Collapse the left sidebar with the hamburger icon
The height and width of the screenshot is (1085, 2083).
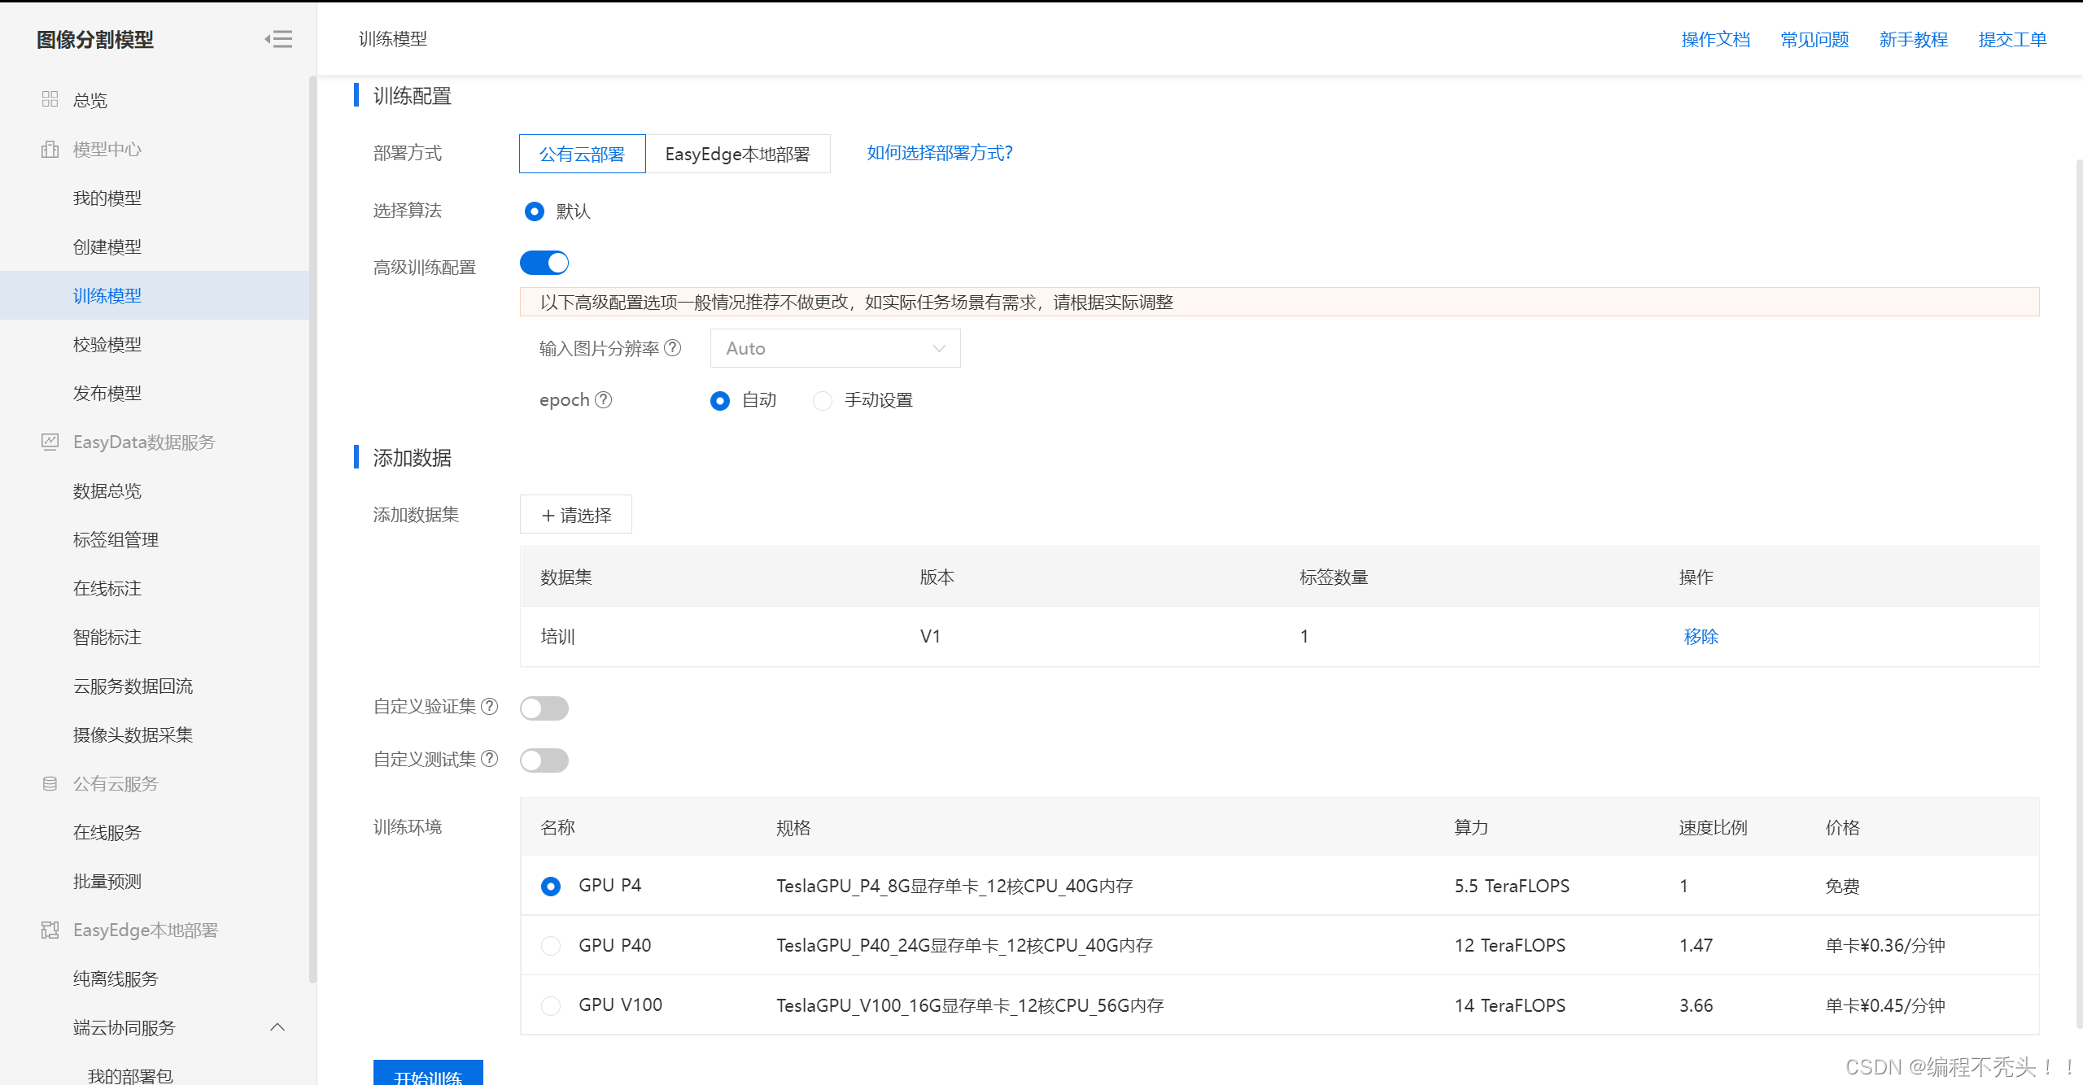pyautogui.click(x=279, y=39)
